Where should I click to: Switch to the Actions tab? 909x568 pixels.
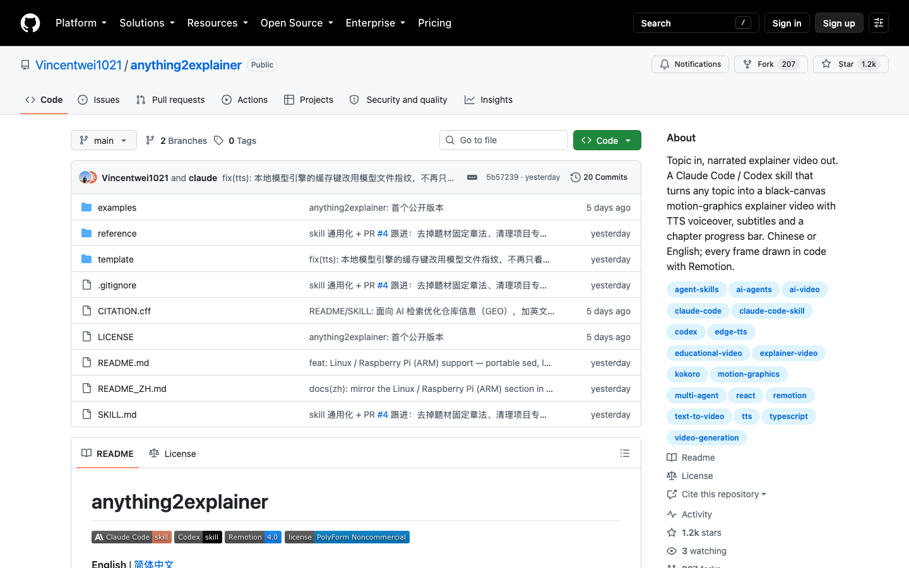point(245,100)
